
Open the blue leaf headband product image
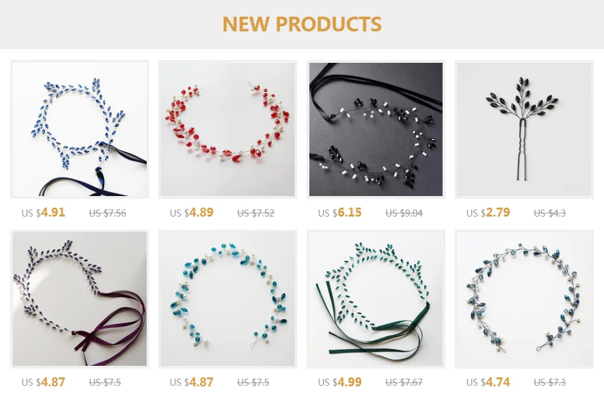(x=79, y=129)
